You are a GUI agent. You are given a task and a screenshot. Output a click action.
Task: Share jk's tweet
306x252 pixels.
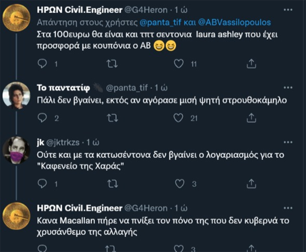point(251,183)
